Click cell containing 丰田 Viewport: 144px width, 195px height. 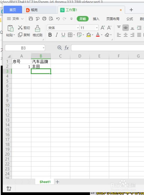(41, 67)
